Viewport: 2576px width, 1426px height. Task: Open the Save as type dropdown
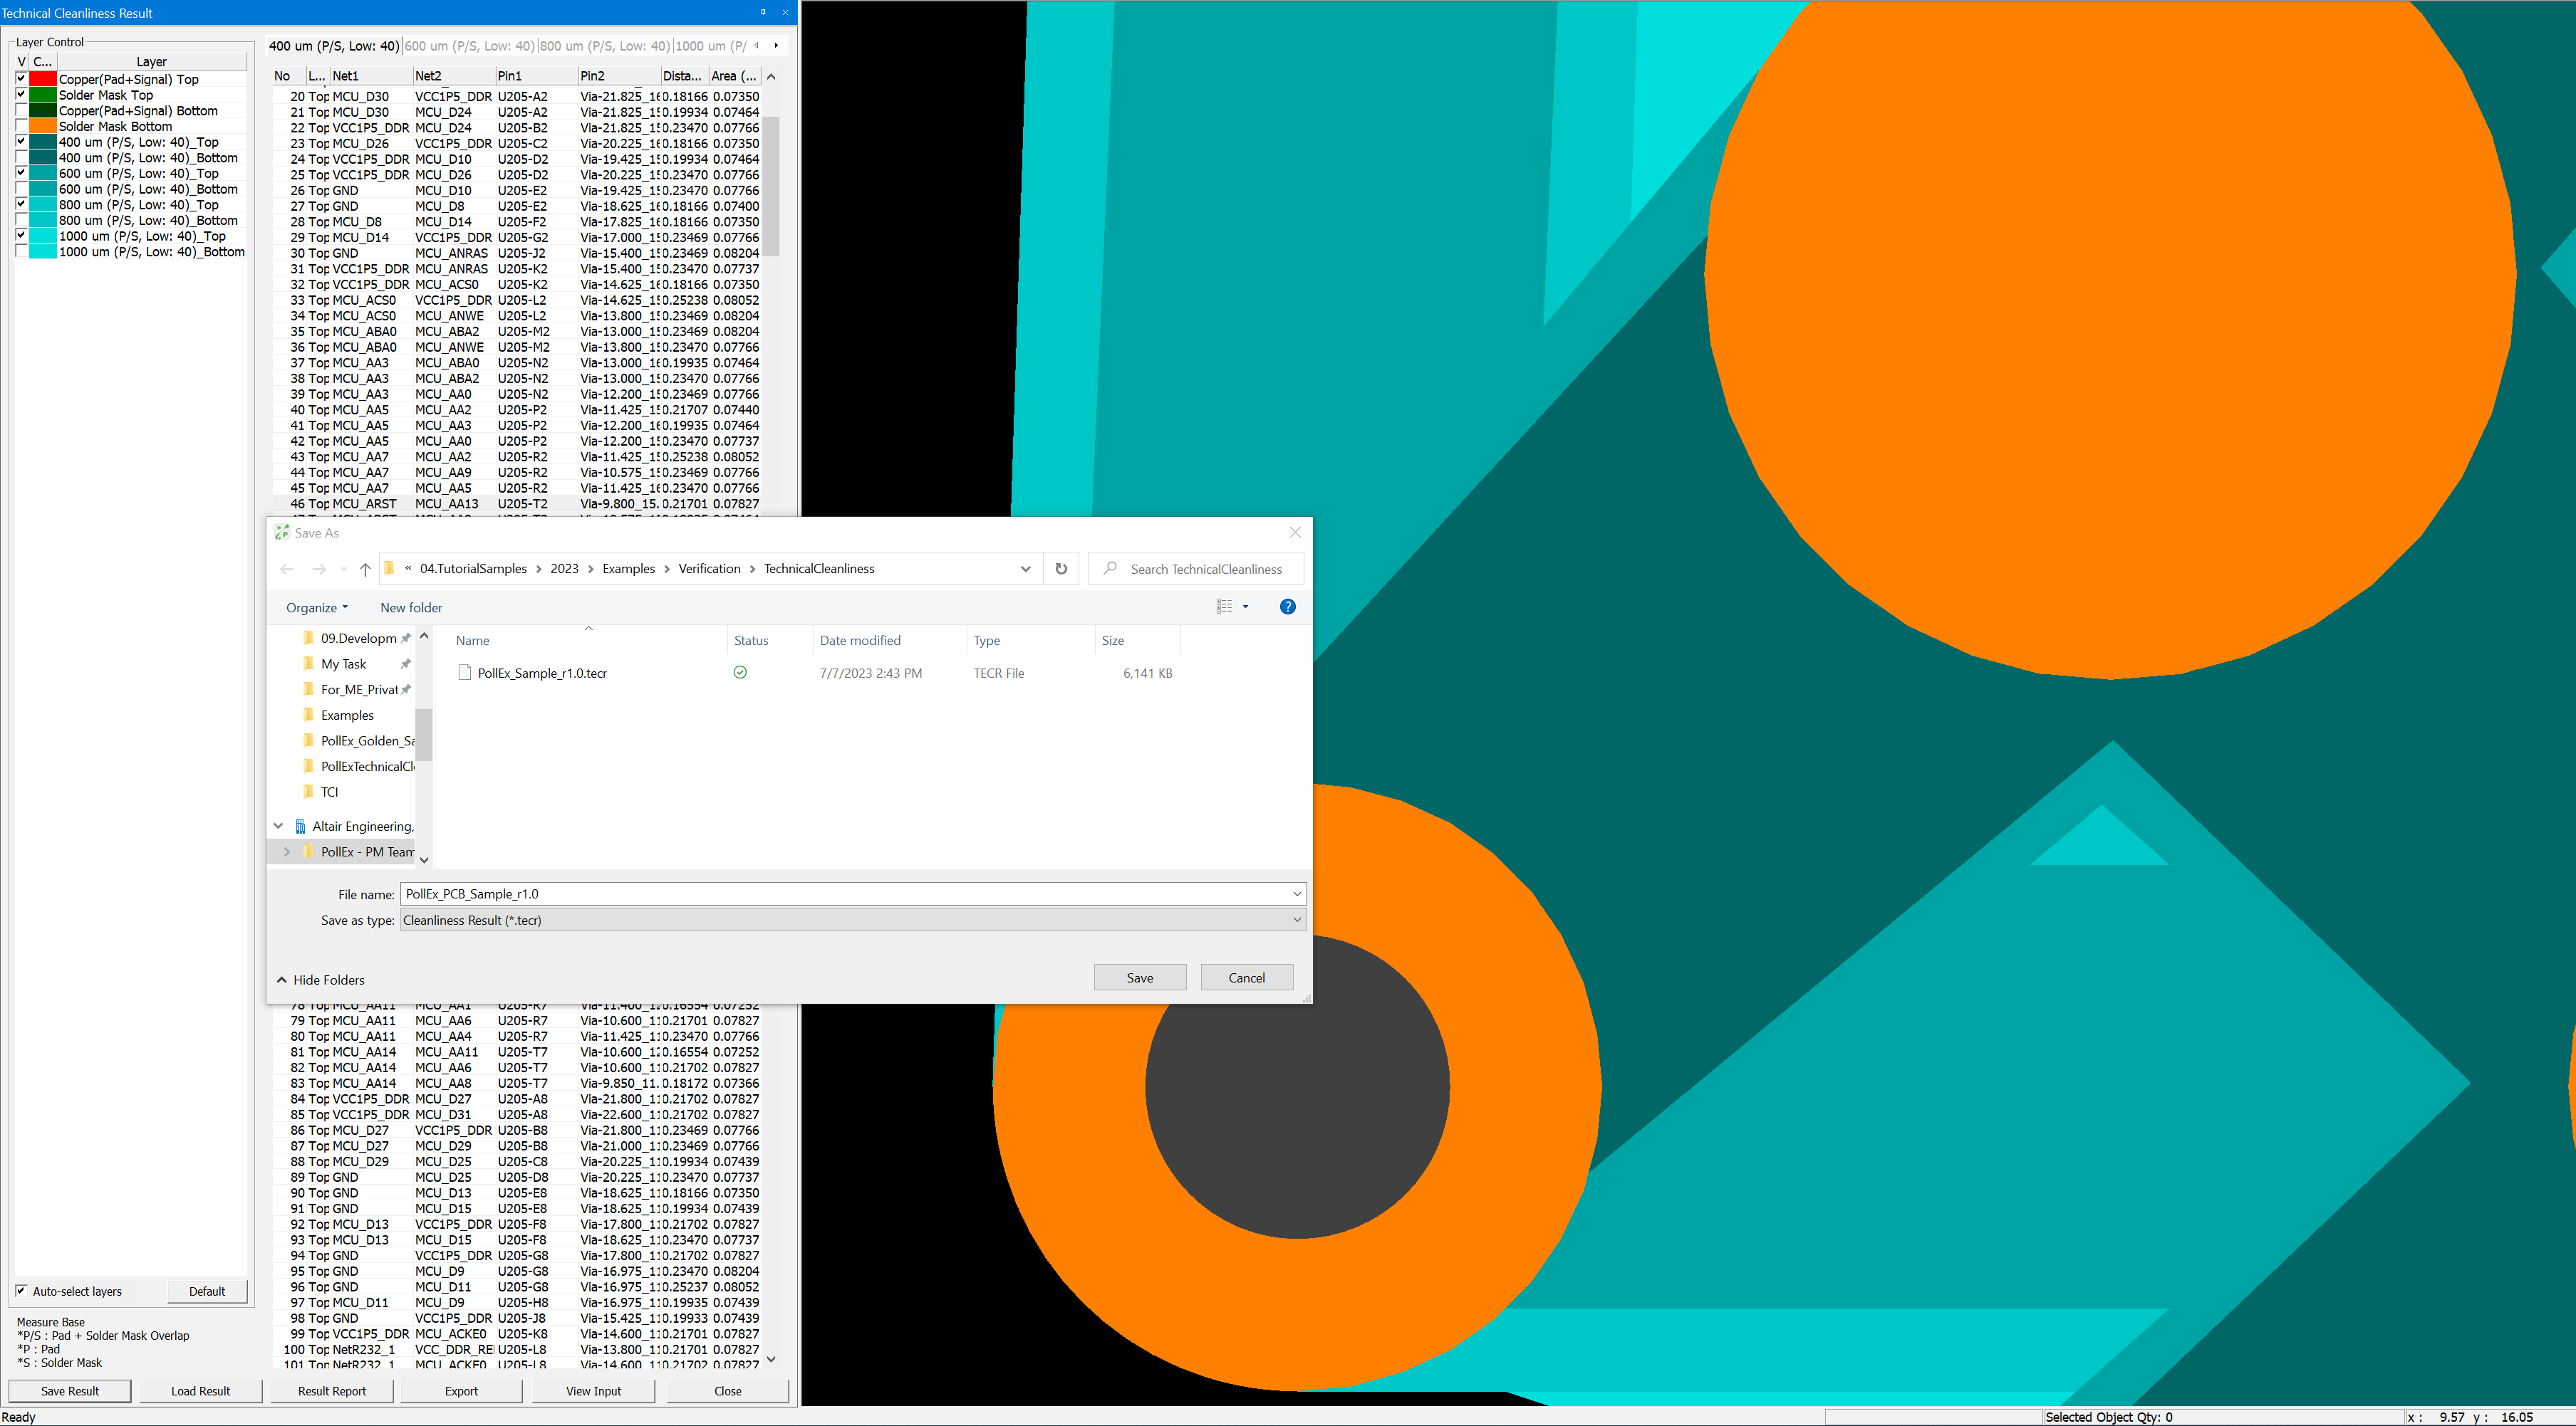1296,919
